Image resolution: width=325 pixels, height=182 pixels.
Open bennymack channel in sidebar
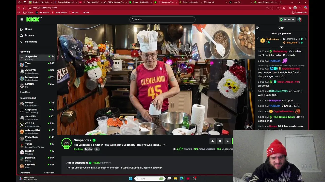[37, 78]
